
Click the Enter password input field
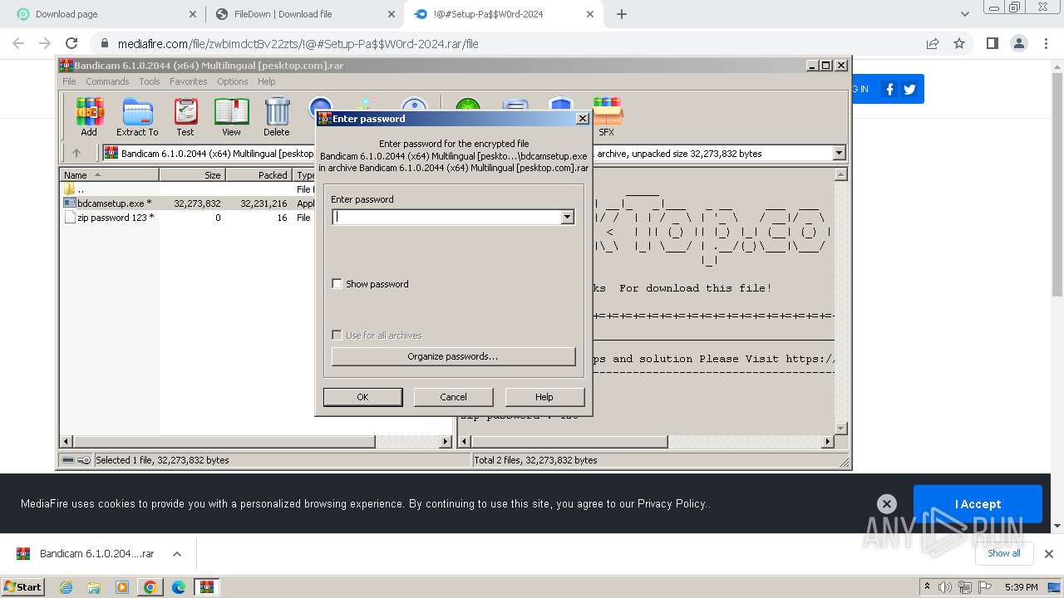(446, 217)
